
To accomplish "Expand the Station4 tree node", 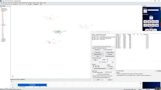I will (x=2, y=40).
